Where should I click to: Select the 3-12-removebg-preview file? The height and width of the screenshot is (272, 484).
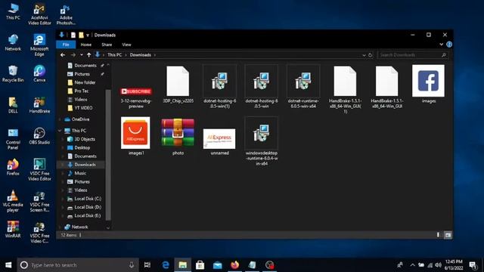pos(136,97)
